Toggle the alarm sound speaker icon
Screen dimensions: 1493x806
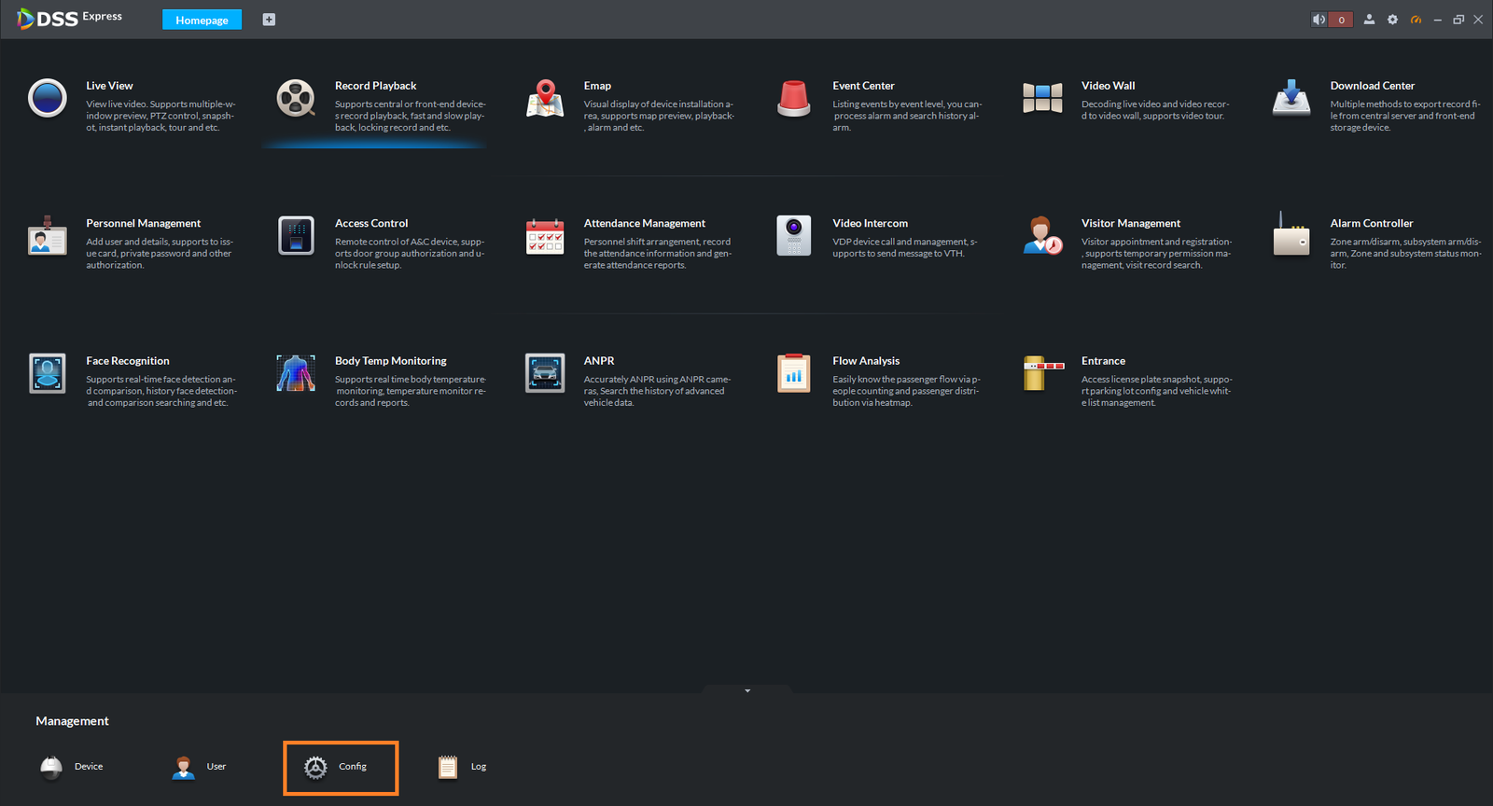click(x=1319, y=20)
